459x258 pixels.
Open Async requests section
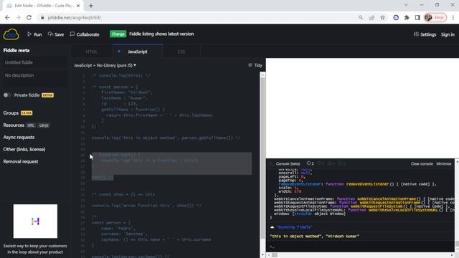click(19, 137)
